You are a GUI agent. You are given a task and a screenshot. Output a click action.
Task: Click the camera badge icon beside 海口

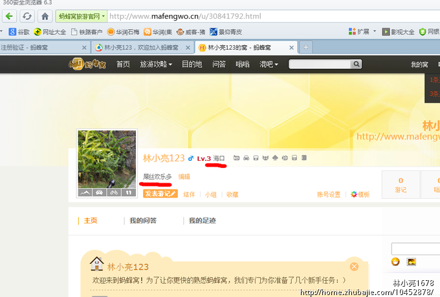237,158
